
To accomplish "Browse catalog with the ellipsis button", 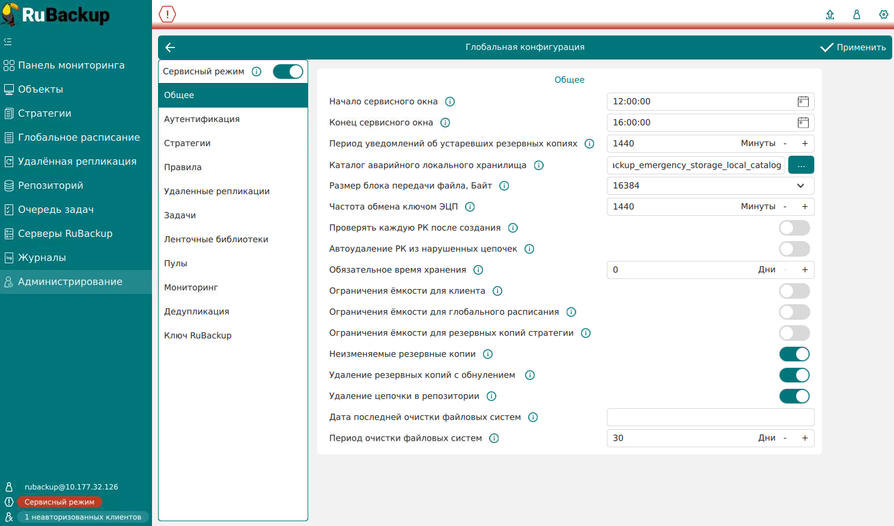I will 801,165.
